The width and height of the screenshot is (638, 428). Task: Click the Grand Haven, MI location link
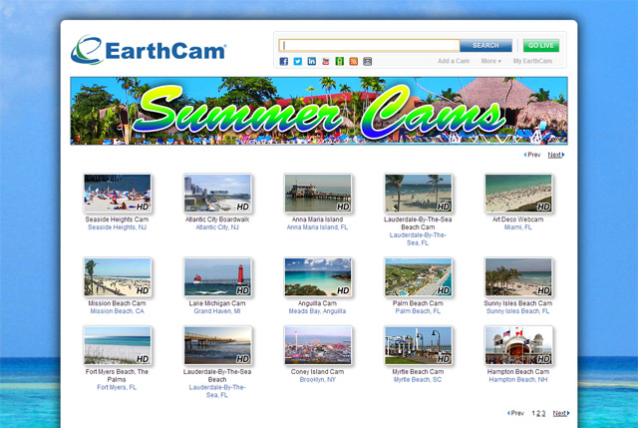217,311
